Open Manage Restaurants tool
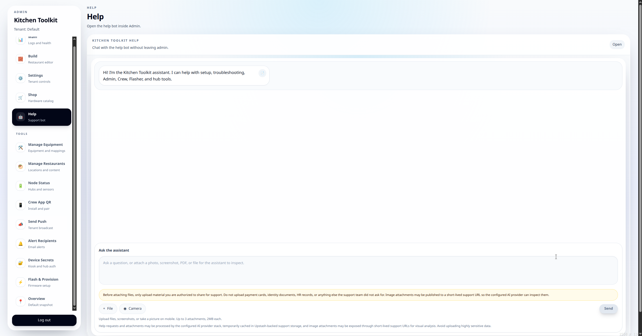This screenshot has height=336, width=642. pos(42,167)
